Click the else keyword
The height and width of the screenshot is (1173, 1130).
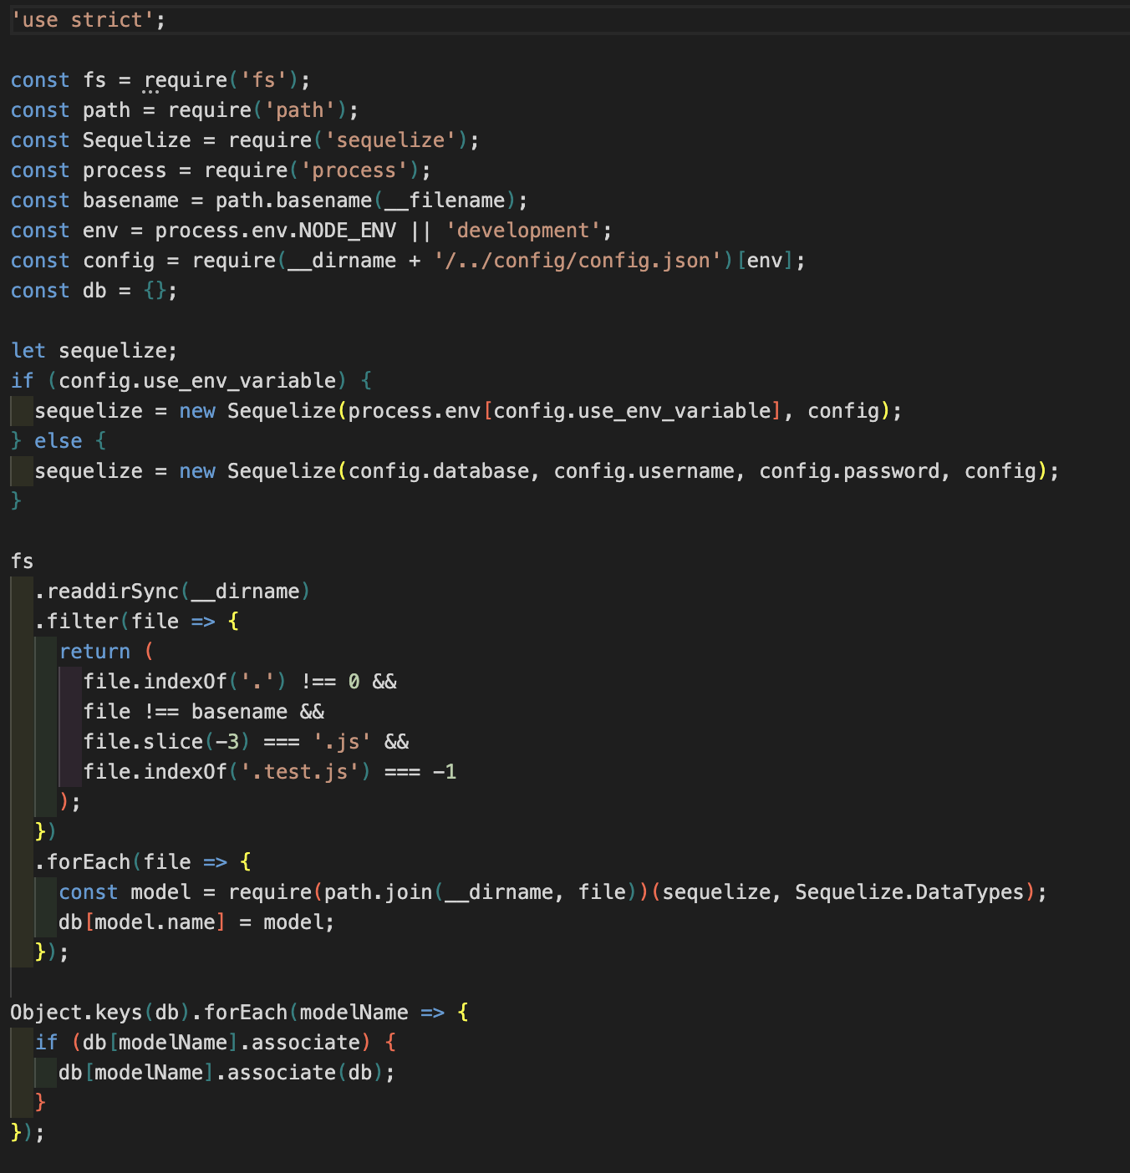(x=59, y=441)
